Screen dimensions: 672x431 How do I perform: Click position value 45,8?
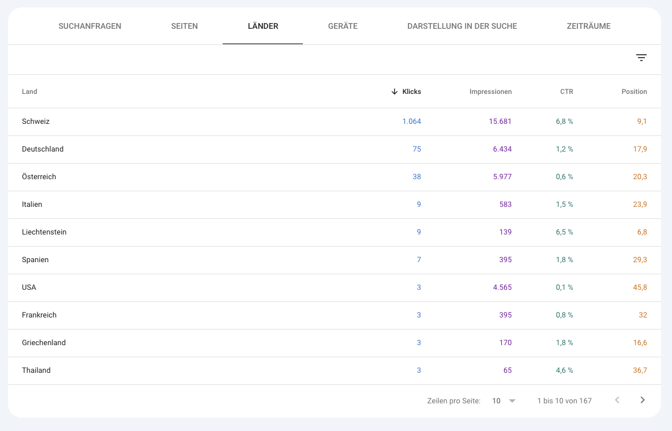[640, 288]
